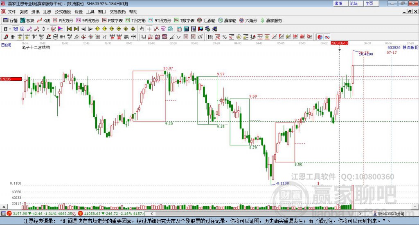Jump to first bar with green arrow

point(69,29)
